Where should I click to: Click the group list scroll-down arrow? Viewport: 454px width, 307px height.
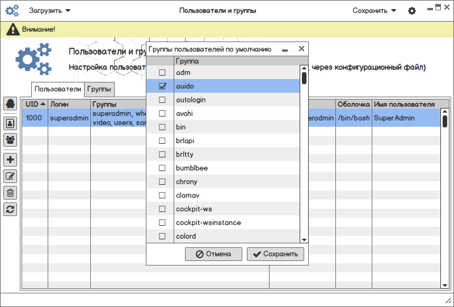tap(304, 240)
